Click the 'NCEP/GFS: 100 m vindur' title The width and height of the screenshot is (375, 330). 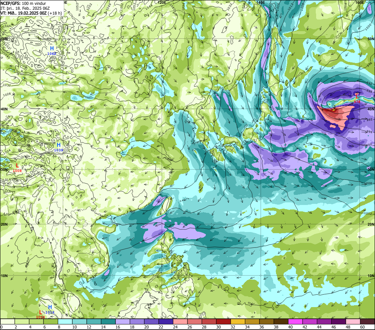tap(23, 3)
